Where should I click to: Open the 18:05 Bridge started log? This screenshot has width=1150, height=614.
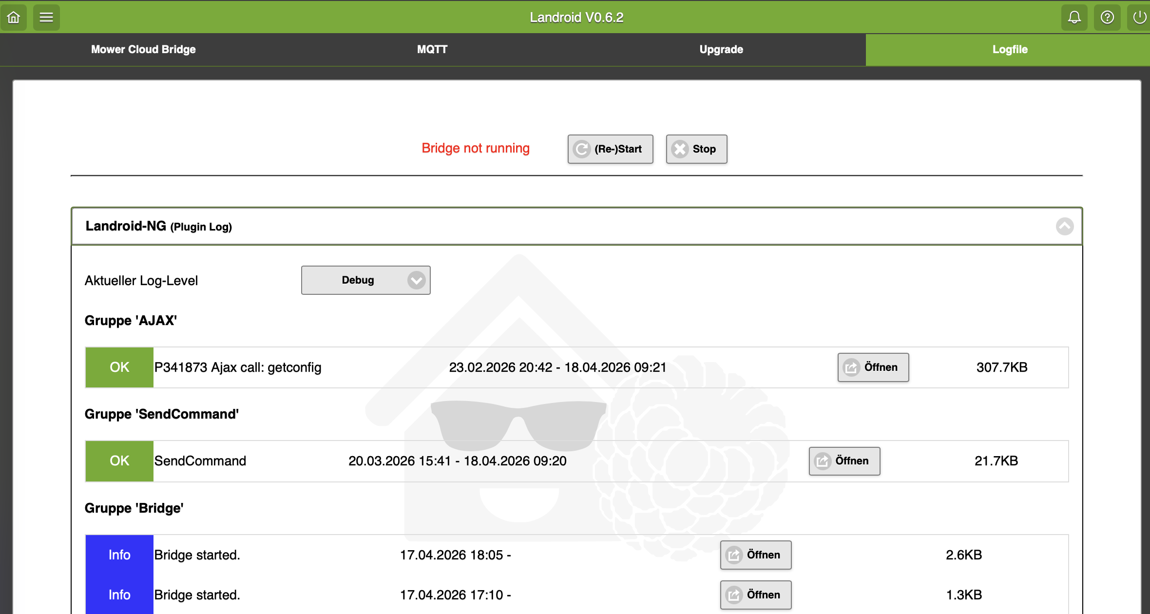tap(755, 555)
